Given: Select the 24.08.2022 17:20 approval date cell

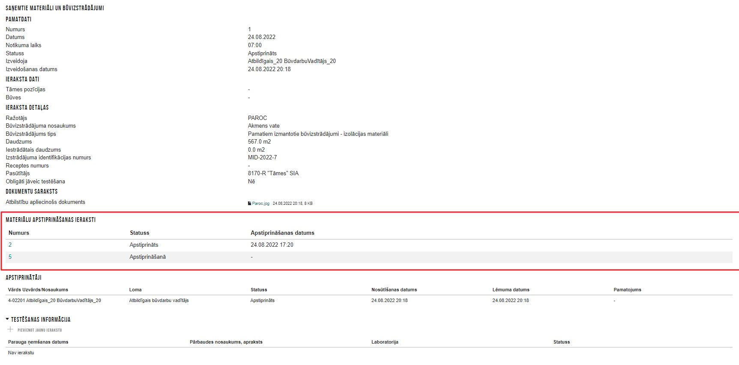Looking at the screenshot, I should click(272, 245).
